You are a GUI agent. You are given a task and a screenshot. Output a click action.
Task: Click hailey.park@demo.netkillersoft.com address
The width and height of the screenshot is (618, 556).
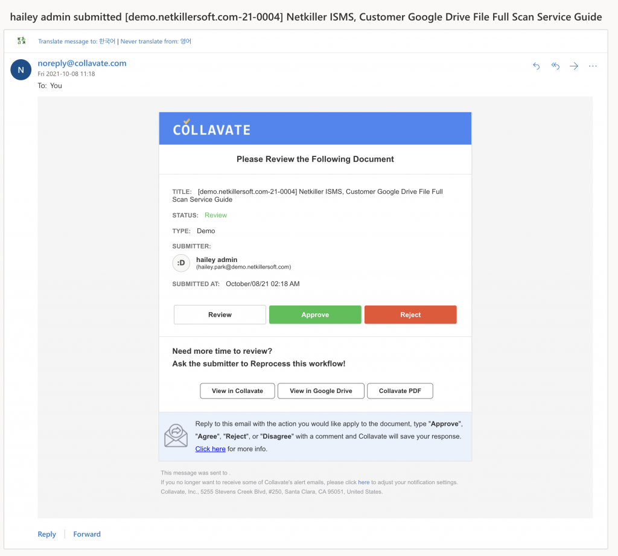pyautogui.click(x=244, y=267)
